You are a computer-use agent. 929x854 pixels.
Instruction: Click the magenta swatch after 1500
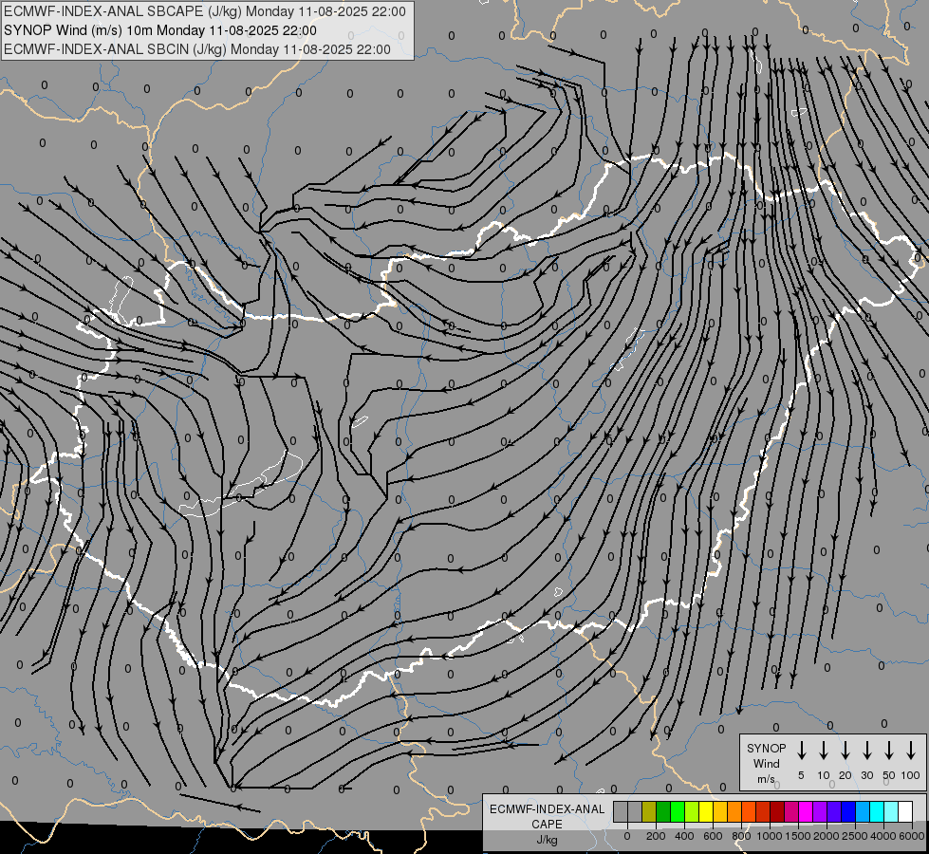tap(806, 811)
